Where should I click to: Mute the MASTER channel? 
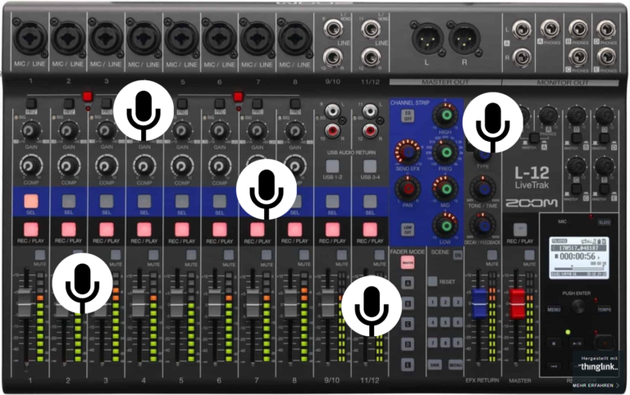530,255
